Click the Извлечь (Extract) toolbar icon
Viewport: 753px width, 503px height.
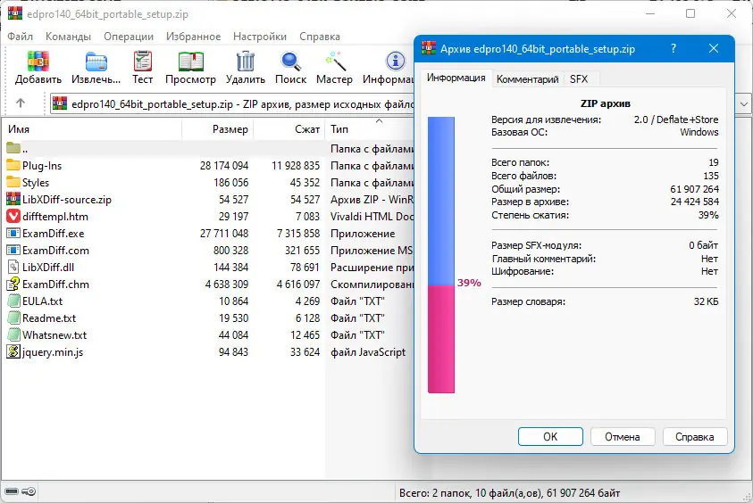[96, 62]
